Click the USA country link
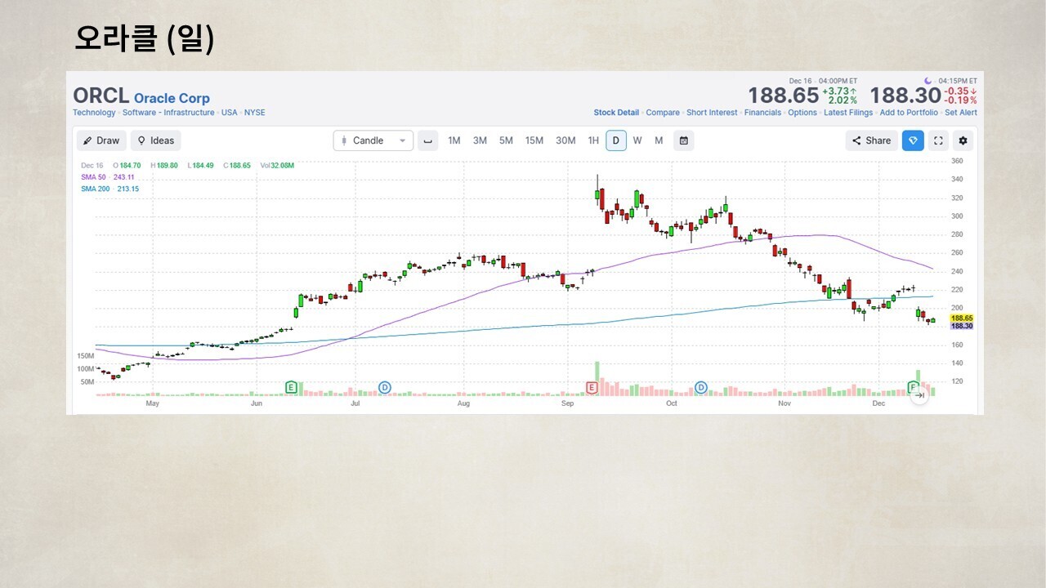Screen dimensions: 1046x588 tap(229, 113)
